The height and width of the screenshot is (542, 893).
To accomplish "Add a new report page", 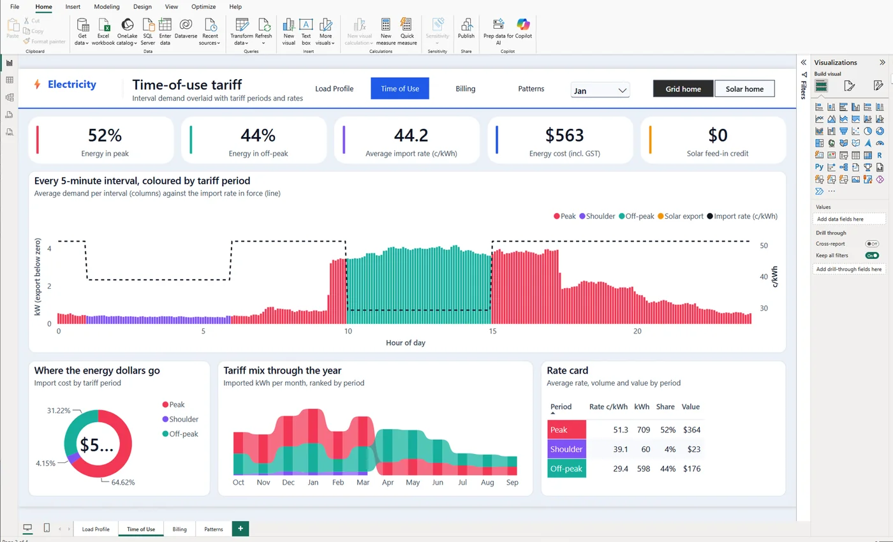I will point(240,529).
